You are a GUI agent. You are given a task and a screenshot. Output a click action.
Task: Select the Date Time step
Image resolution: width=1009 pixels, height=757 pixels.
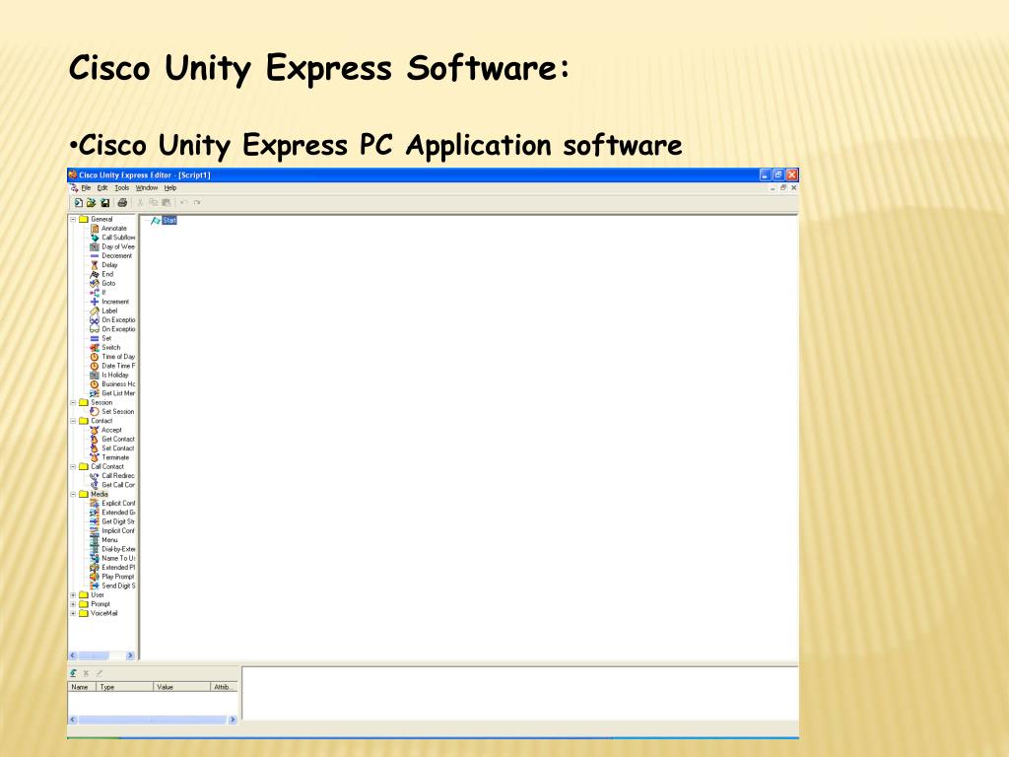pyautogui.click(x=112, y=366)
